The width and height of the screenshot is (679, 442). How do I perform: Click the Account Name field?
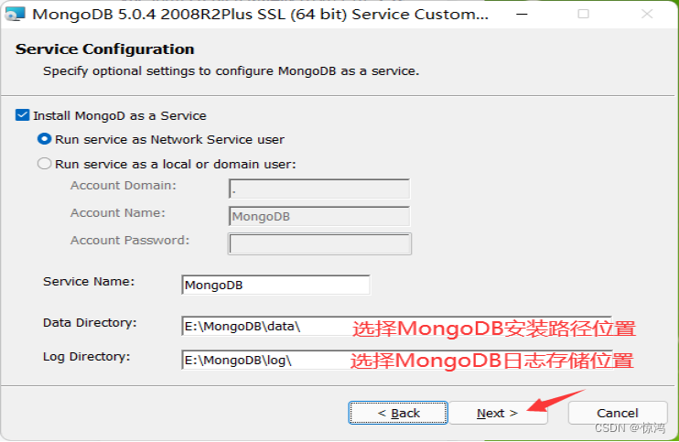pyautogui.click(x=319, y=216)
